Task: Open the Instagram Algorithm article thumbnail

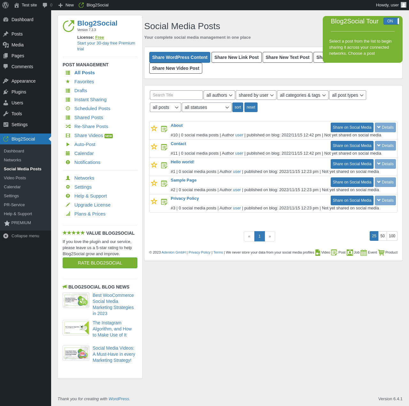Action: pos(76,328)
